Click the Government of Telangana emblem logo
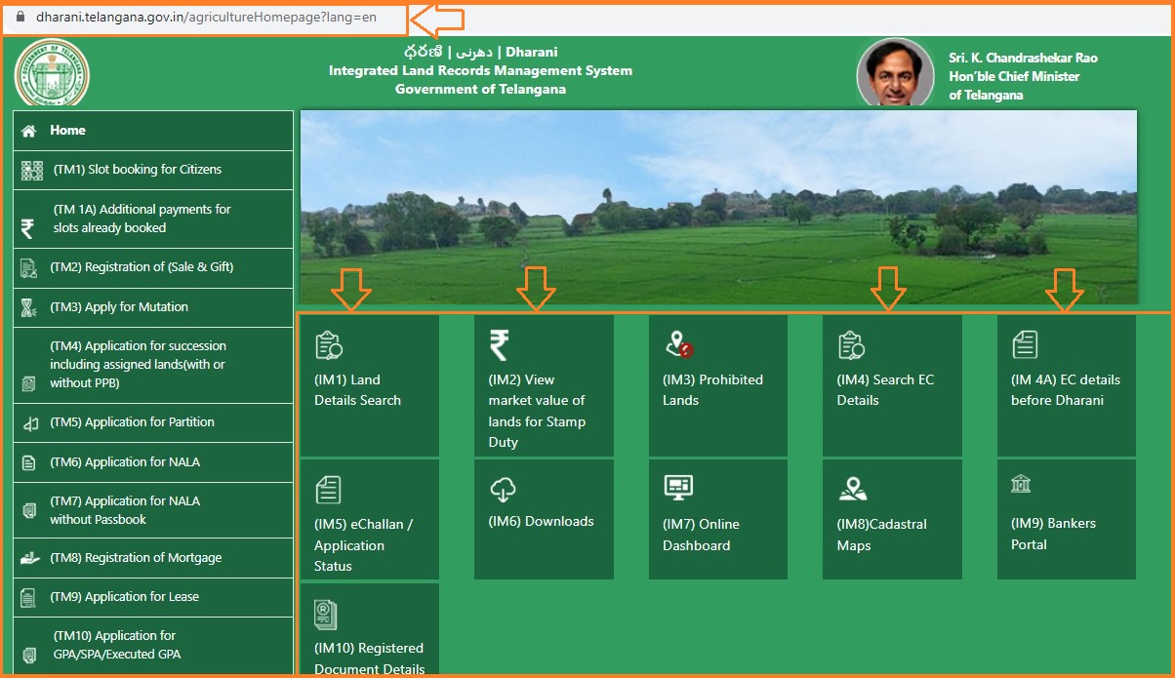 (x=52, y=73)
